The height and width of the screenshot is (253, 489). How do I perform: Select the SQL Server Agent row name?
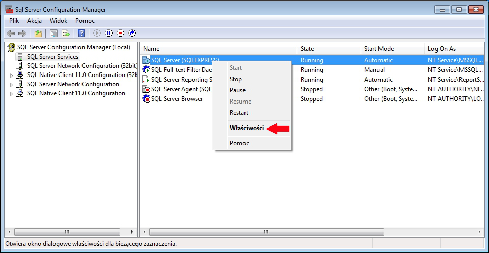181,89
